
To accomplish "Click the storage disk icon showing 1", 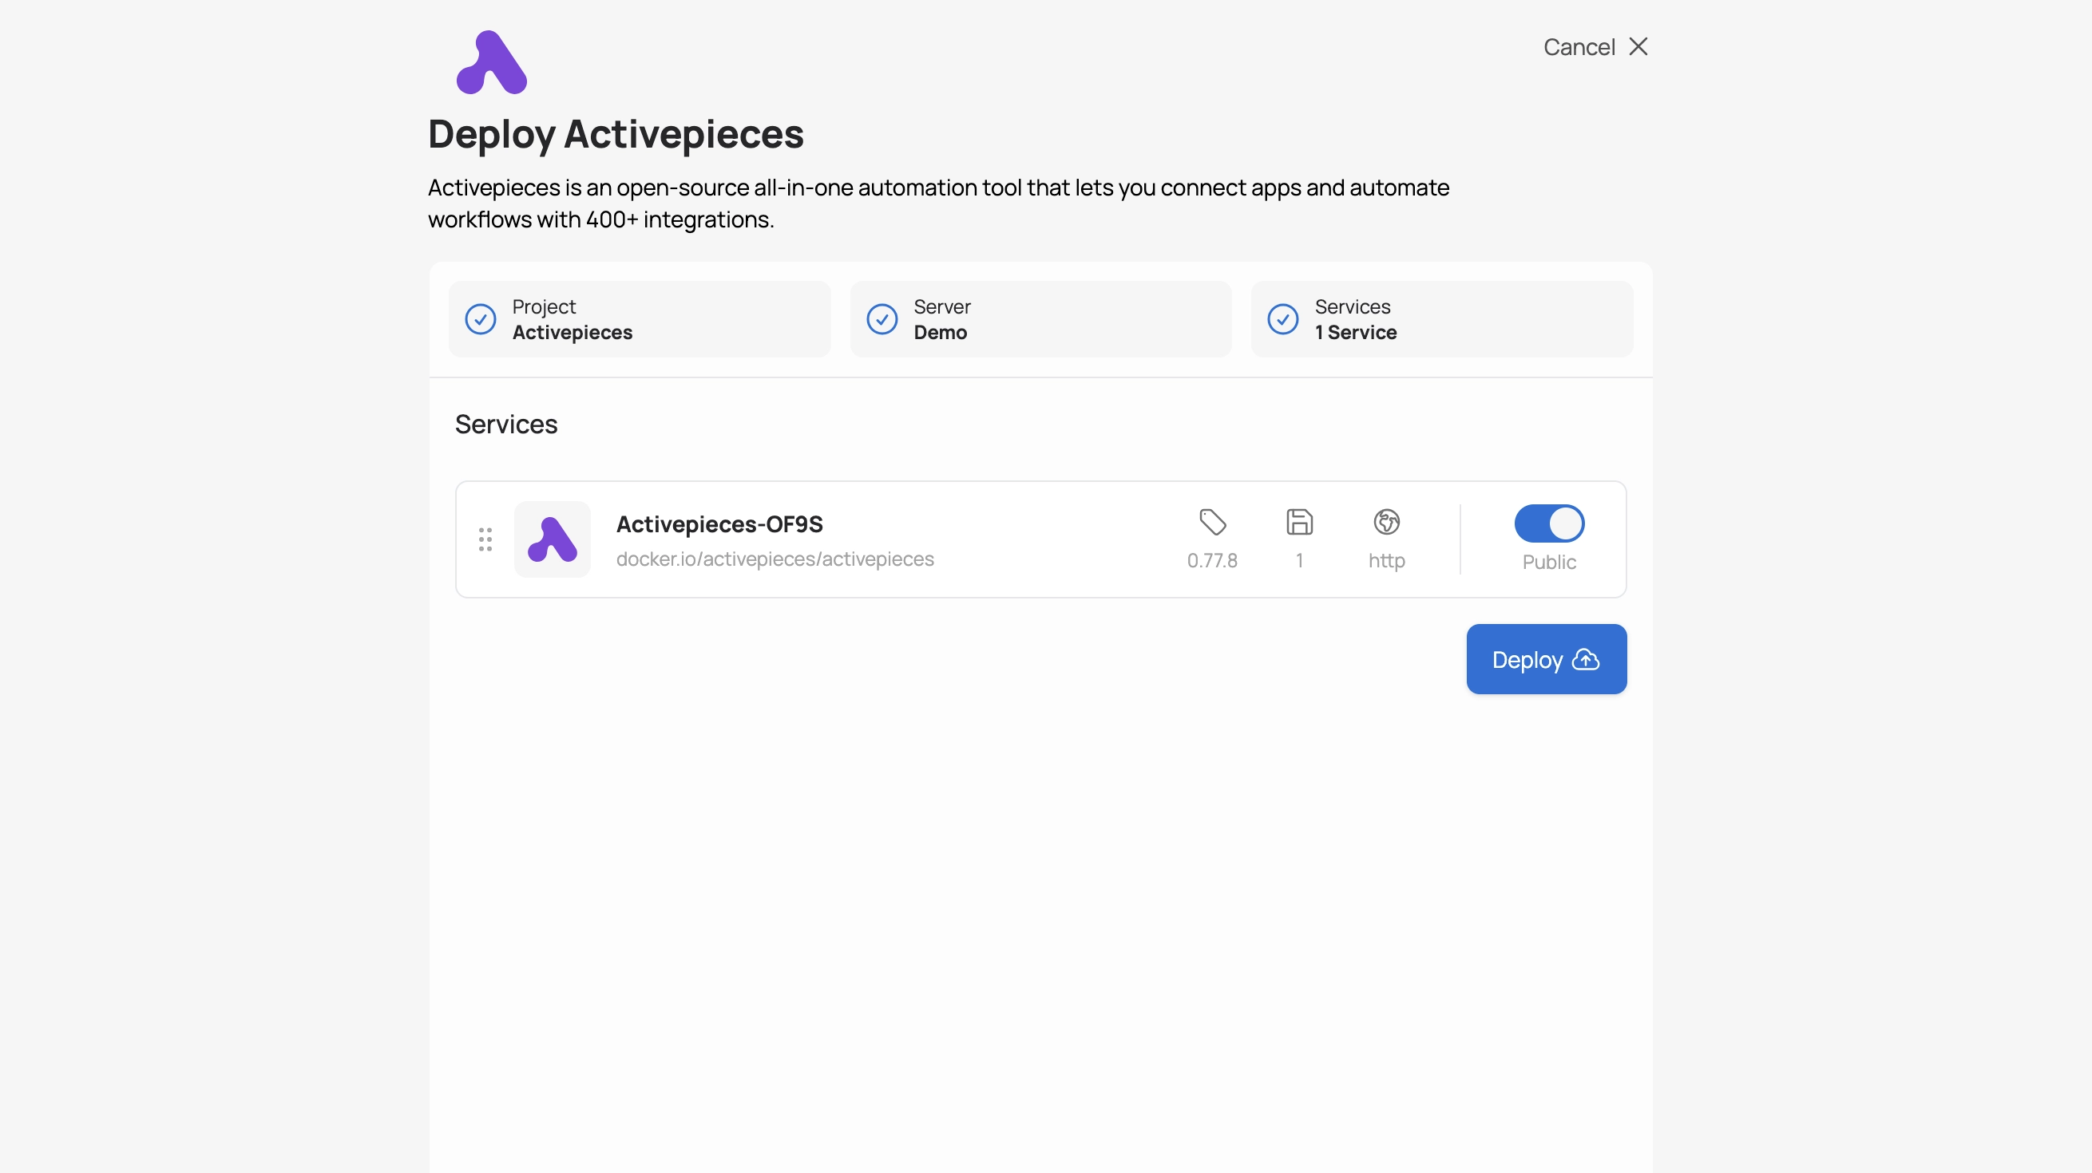I will tap(1298, 523).
